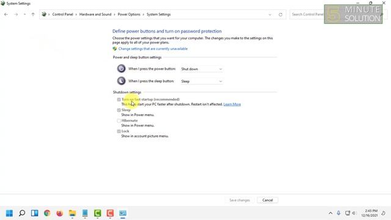Click Change settings that are currently unavailable
This screenshot has width=391, height=220.
153,49
